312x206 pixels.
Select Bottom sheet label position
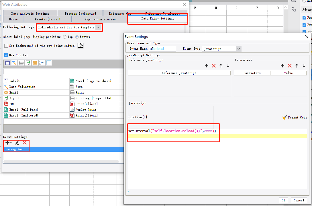tap(77, 37)
